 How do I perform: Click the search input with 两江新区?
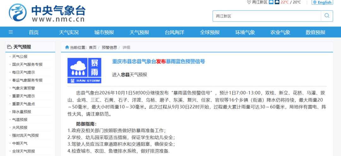tap(266, 16)
